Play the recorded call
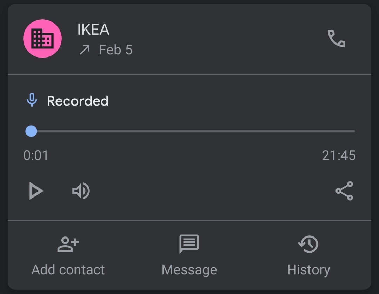Image resolution: width=379 pixels, height=294 pixels. tap(36, 191)
